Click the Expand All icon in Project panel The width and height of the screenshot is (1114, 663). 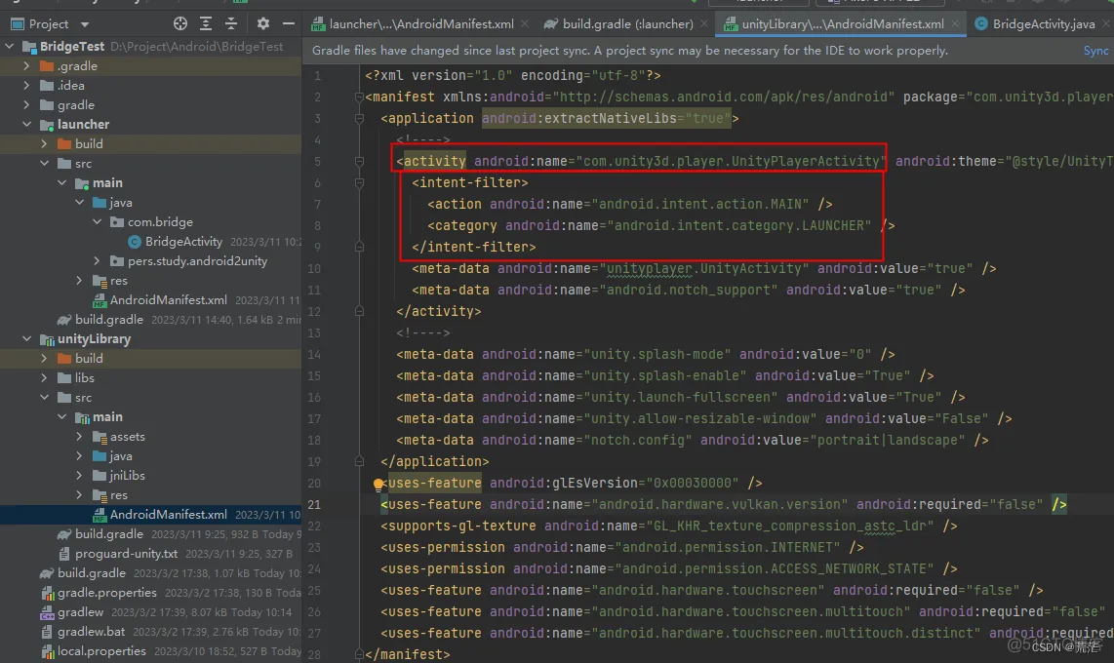206,24
